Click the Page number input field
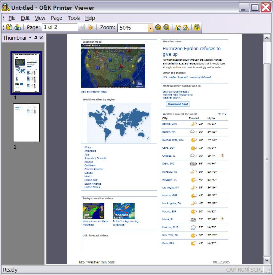The width and height of the screenshot is (273, 275). coord(59,27)
